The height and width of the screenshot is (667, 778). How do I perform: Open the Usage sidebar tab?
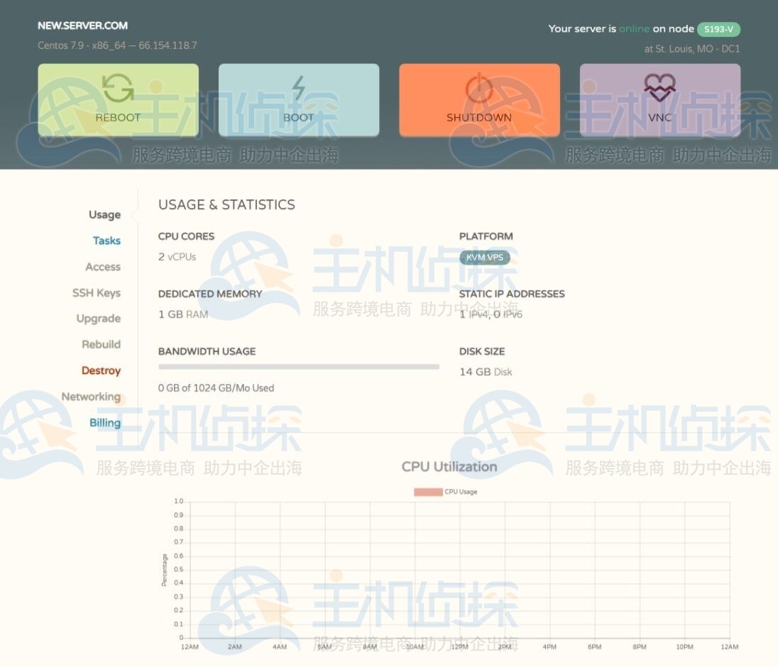104,215
